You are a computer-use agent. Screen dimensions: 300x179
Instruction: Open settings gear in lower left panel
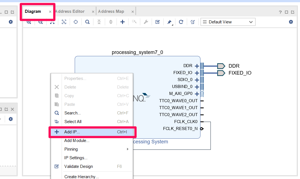tap(11, 119)
